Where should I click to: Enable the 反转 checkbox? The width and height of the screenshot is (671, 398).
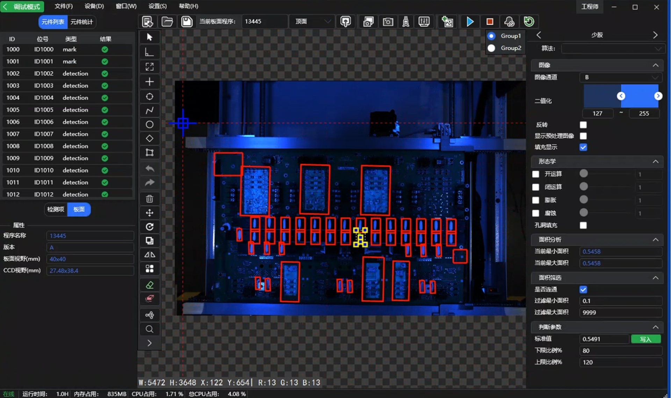(583, 125)
